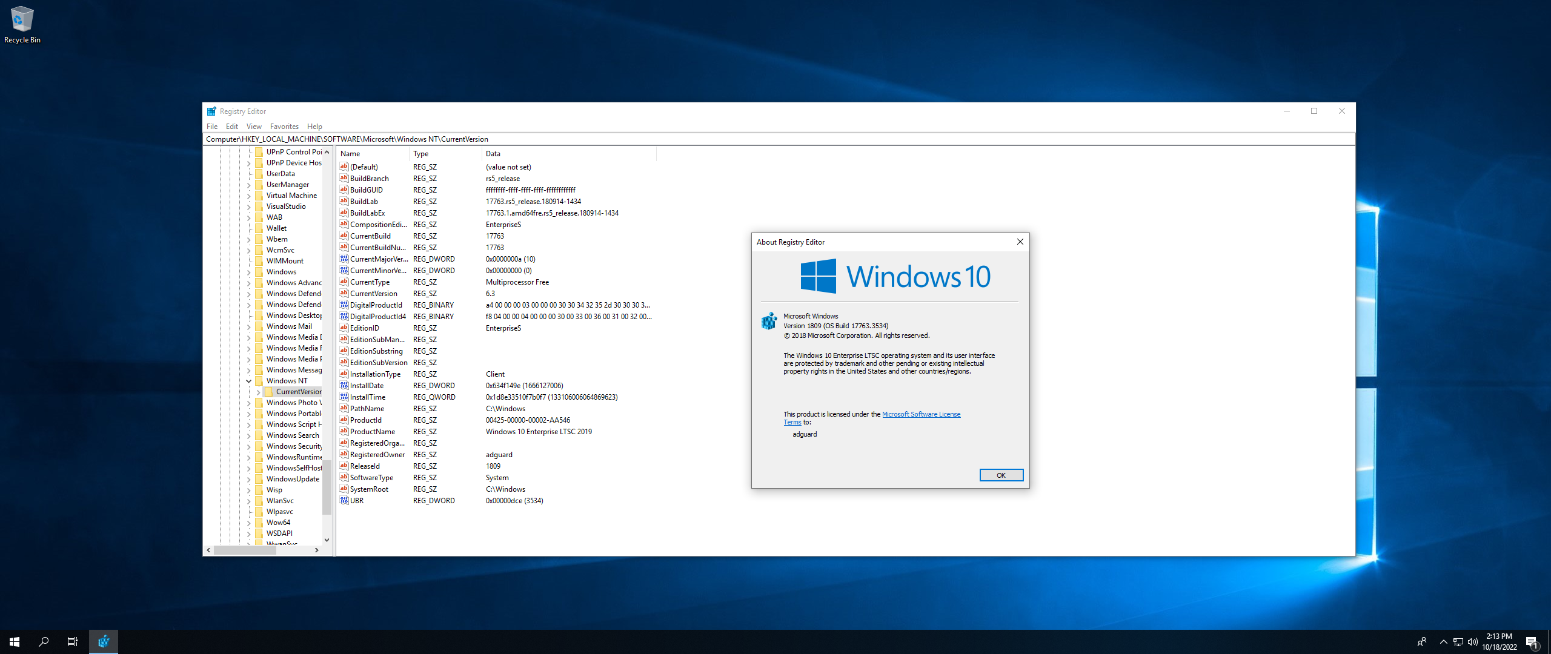Select the SystemRoot value row

497,489
